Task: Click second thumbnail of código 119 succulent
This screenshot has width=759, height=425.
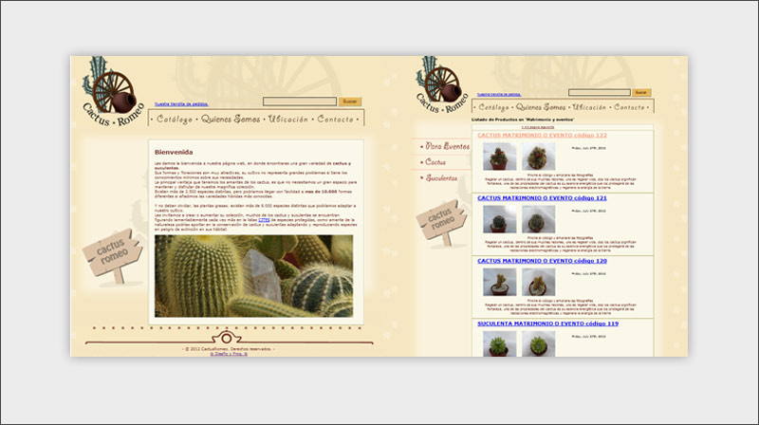Action: tap(538, 343)
